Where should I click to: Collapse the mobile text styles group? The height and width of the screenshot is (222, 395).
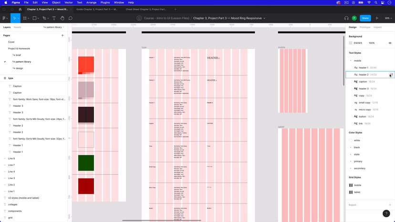coord(351,61)
